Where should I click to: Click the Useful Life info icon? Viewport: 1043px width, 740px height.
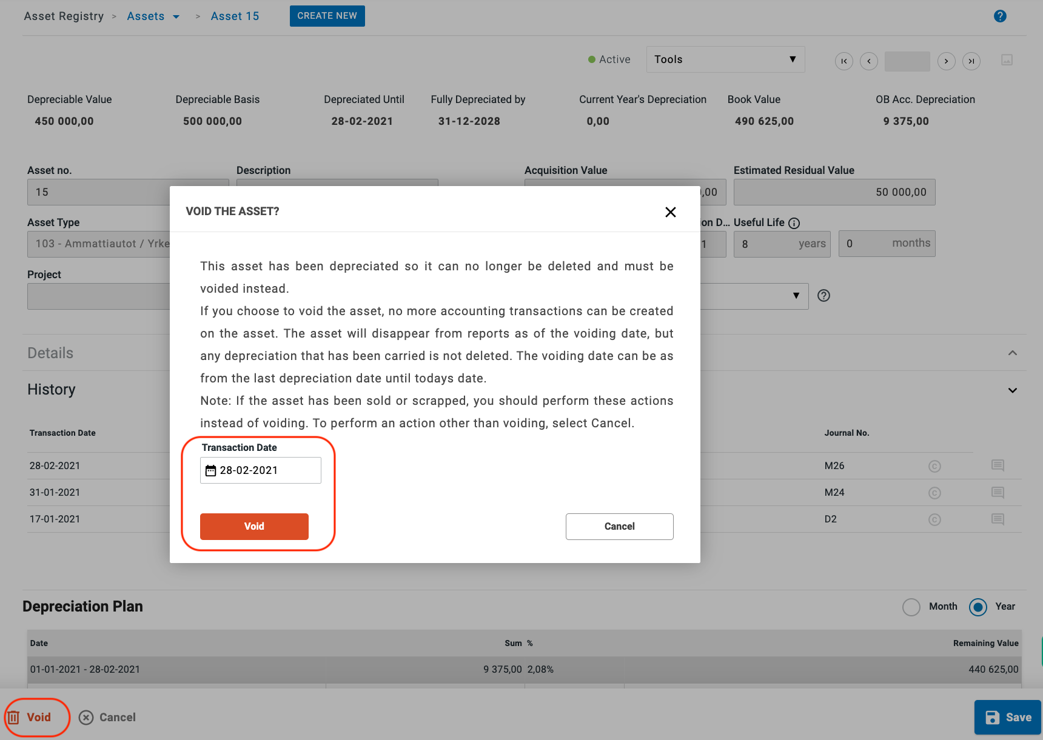(x=794, y=223)
